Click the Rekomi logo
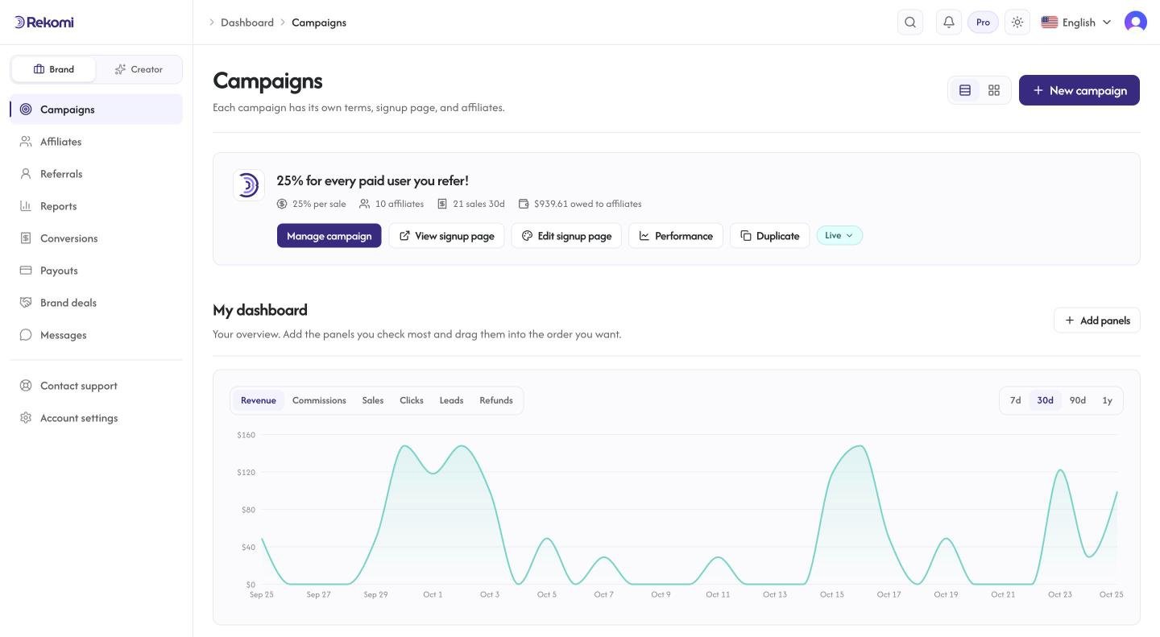Image resolution: width=1160 pixels, height=637 pixels. coord(43,22)
